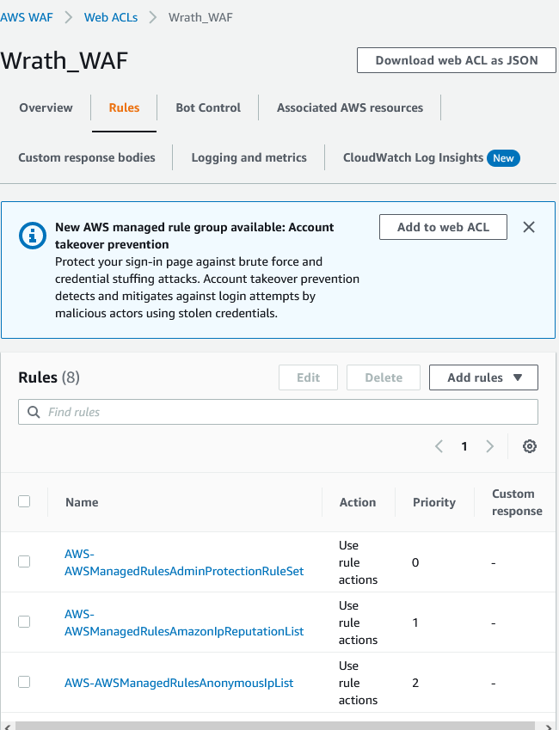Click the search magnifier icon
This screenshot has width=559, height=730.
34,412
